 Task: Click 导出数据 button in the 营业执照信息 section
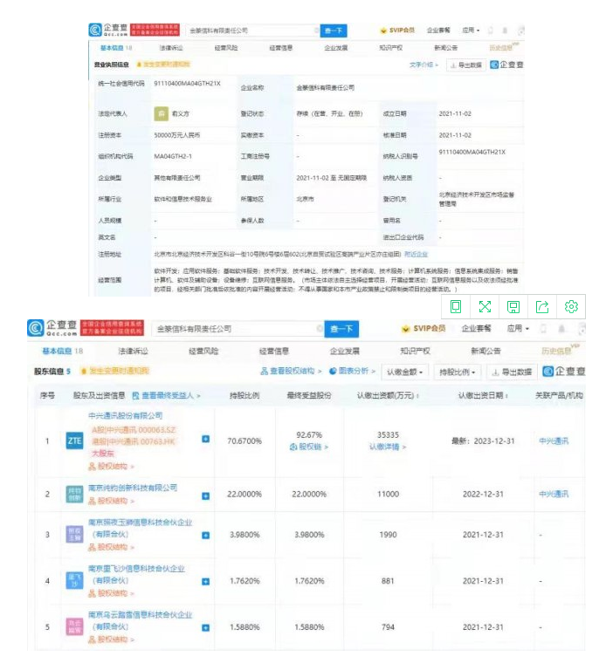[x=465, y=65]
